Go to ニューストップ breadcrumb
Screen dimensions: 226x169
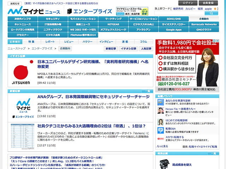[17, 49]
